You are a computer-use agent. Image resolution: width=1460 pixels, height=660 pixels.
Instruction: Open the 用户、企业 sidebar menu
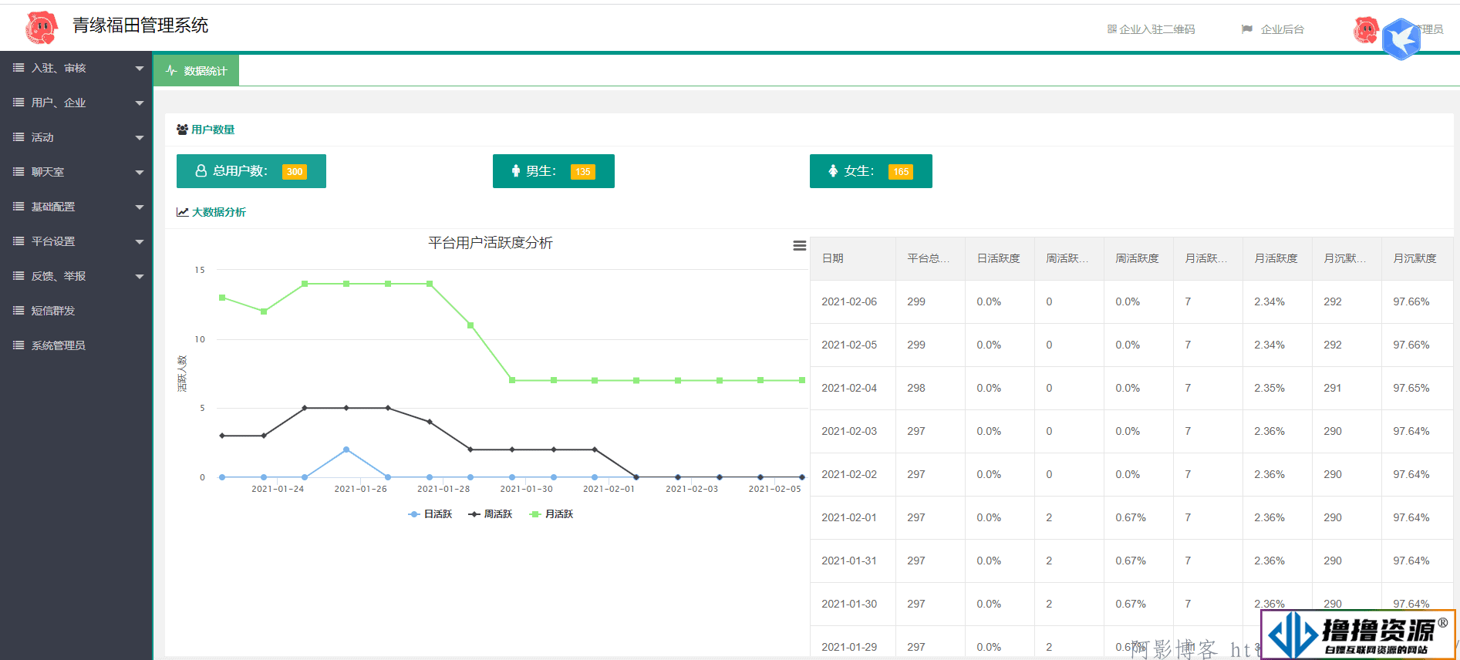(x=76, y=103)
